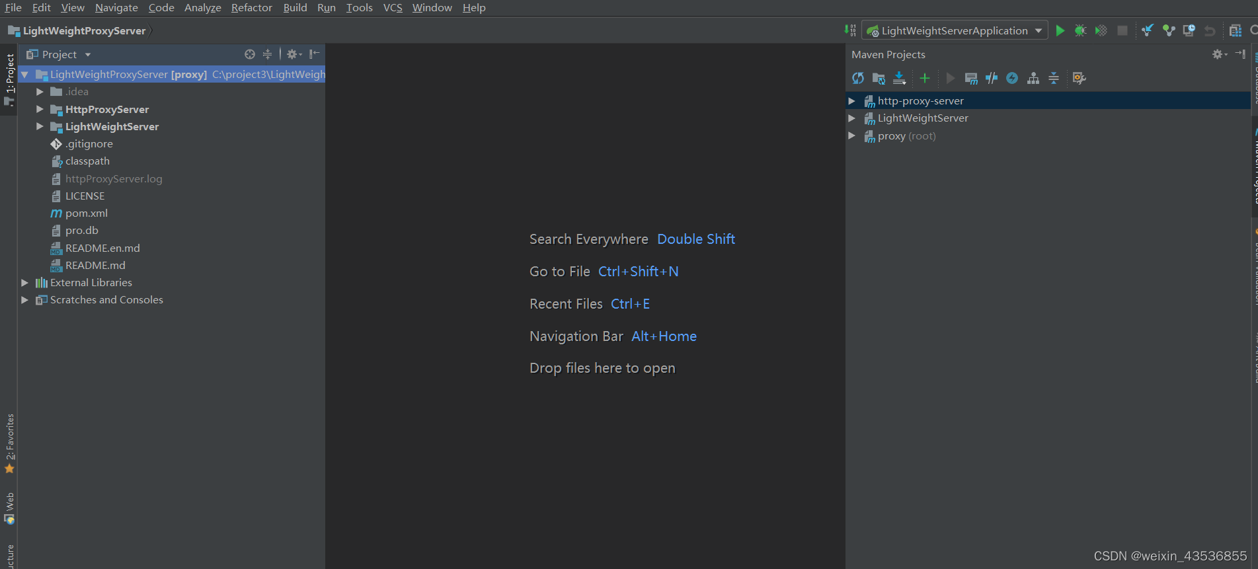Image resolution: width=1258 pixels, height=569 pixels.
Task: Toggle Maven skip tests mode
Action: 1012,78
